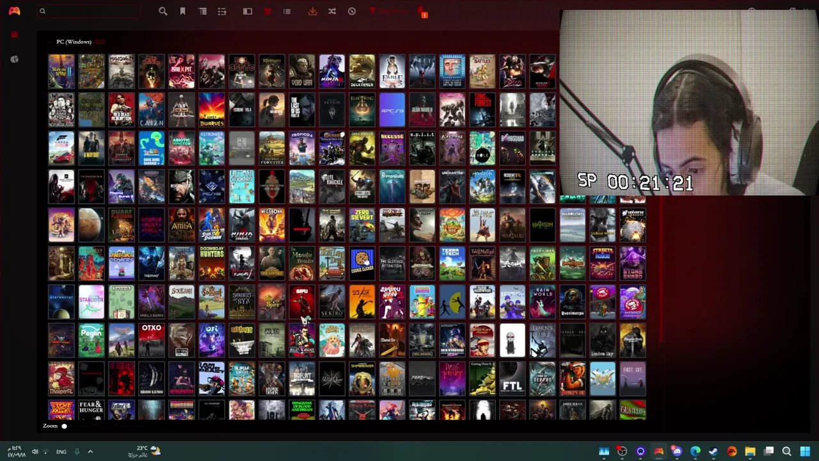The height and width of the screenshot is (461, 819).
Task: Switch to the details view icon
Action: coord(248,11)
